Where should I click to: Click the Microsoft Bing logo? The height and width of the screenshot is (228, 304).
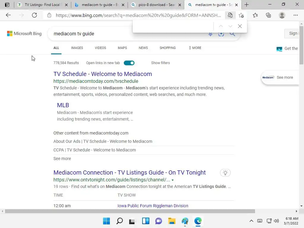(24, 34)
